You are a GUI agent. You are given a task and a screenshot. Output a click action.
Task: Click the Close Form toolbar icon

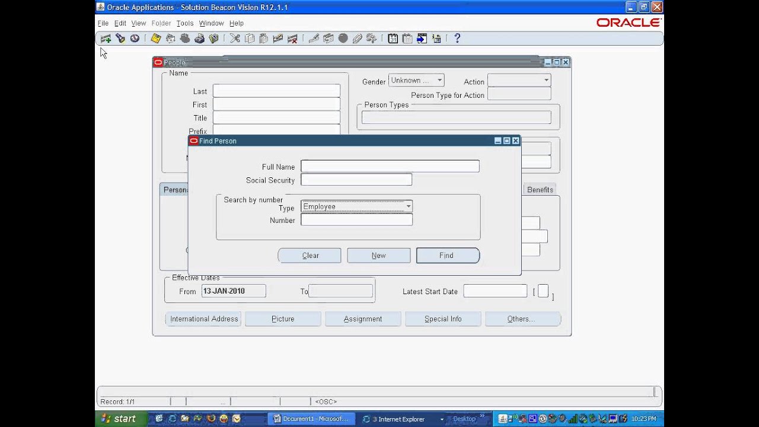(213, 39)
